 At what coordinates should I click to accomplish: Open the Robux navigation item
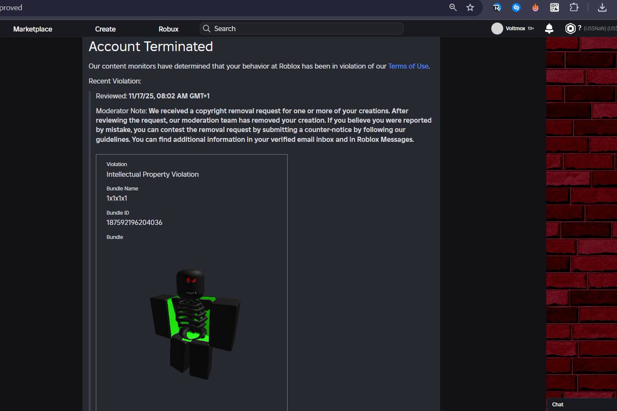click(x=169, y=29)
